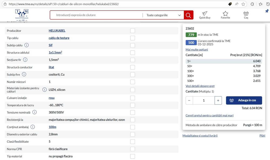Click the browser address bar URL
The image size is (270, 160).
tap(64, 4)
